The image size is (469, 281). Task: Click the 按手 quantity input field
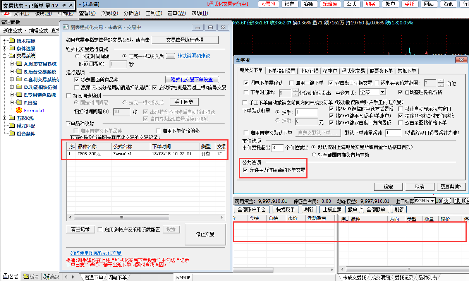[x=306, y=112]
